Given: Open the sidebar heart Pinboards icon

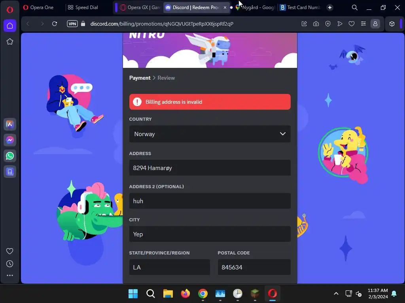Looking at the screenshot, I should click(x=10, y=251).
